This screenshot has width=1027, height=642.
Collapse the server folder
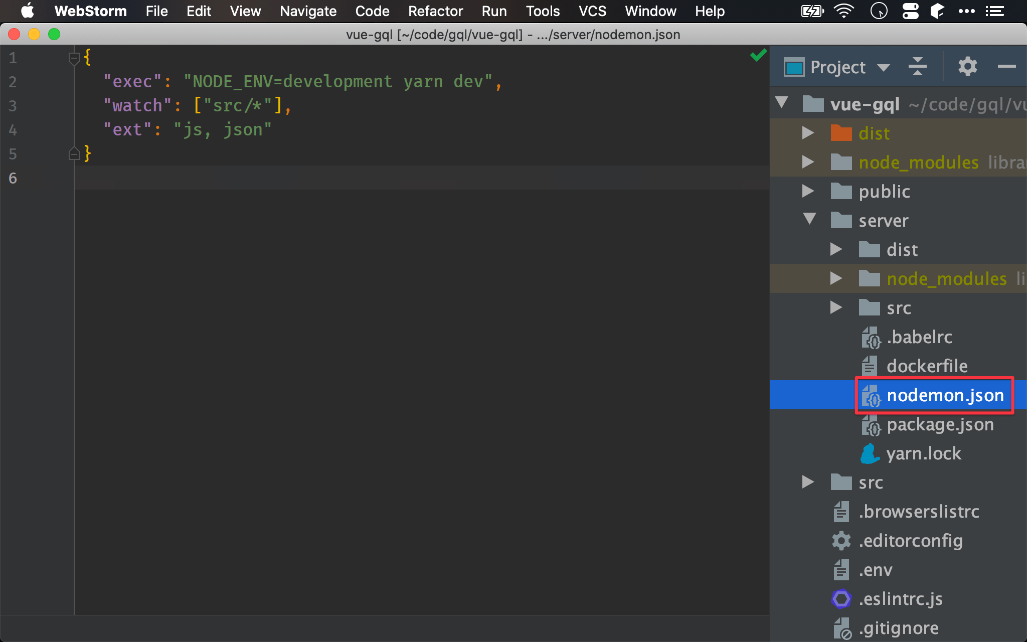pos(809,219)
